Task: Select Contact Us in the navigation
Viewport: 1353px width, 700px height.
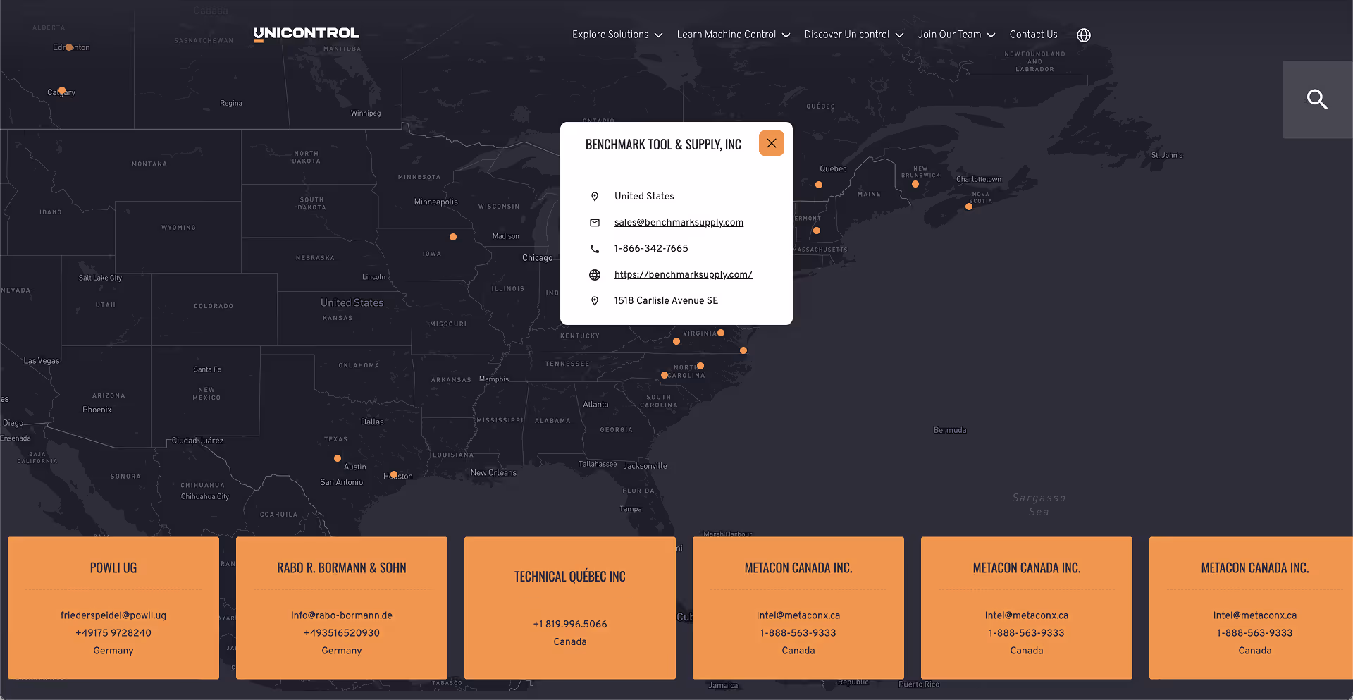Action: (1033, 35)
